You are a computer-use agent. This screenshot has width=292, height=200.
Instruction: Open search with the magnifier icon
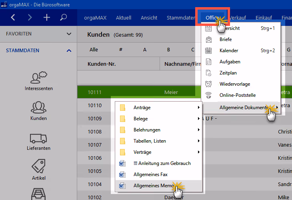click(x=64, y=18)
